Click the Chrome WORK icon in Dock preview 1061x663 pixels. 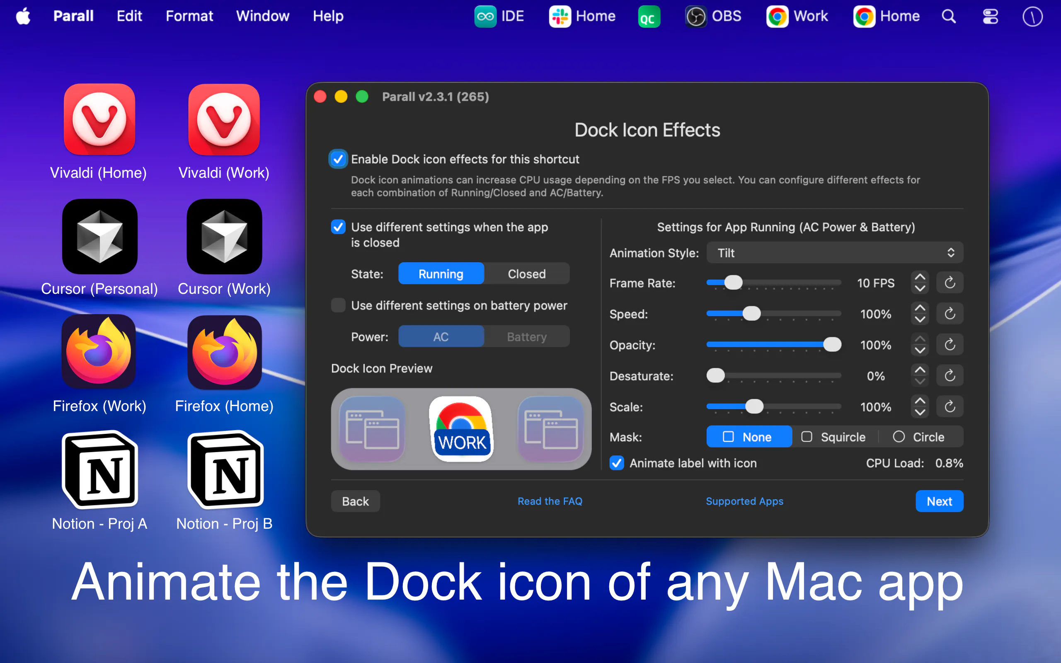click(461, 429)
